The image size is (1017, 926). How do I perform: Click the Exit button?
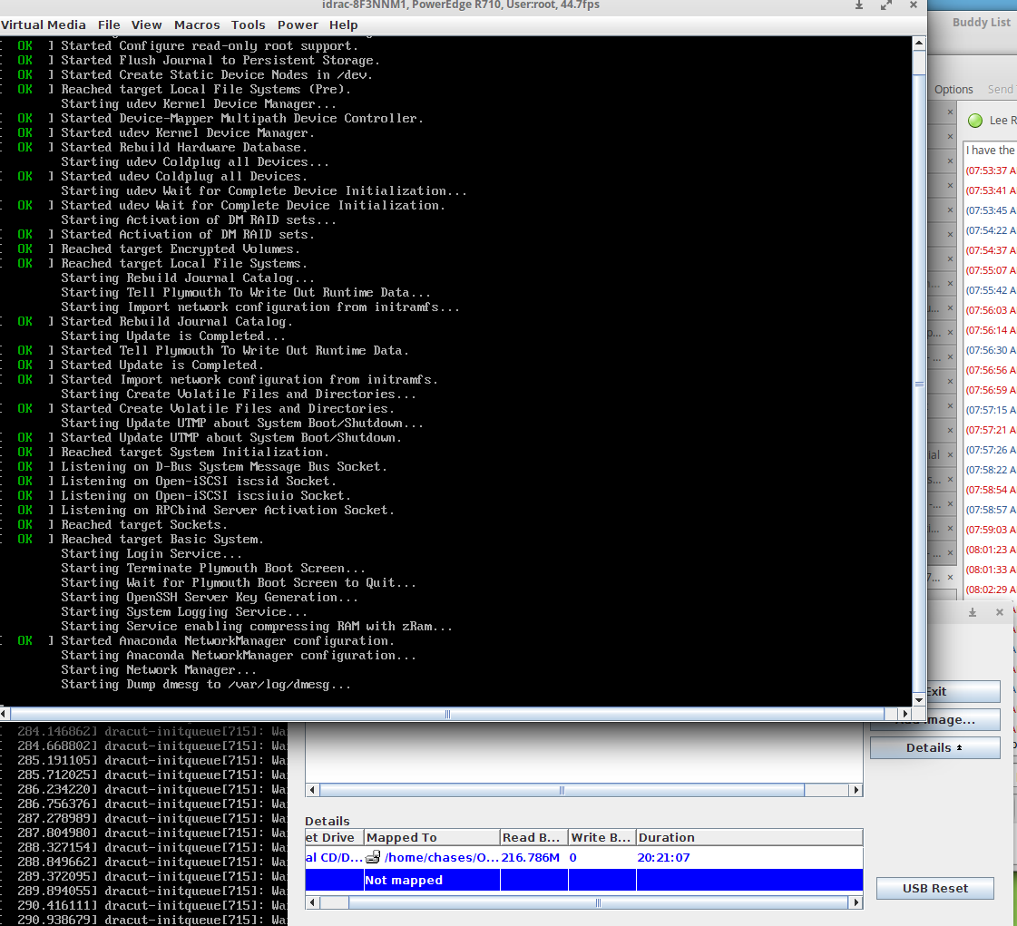click(x=936, y=691)
